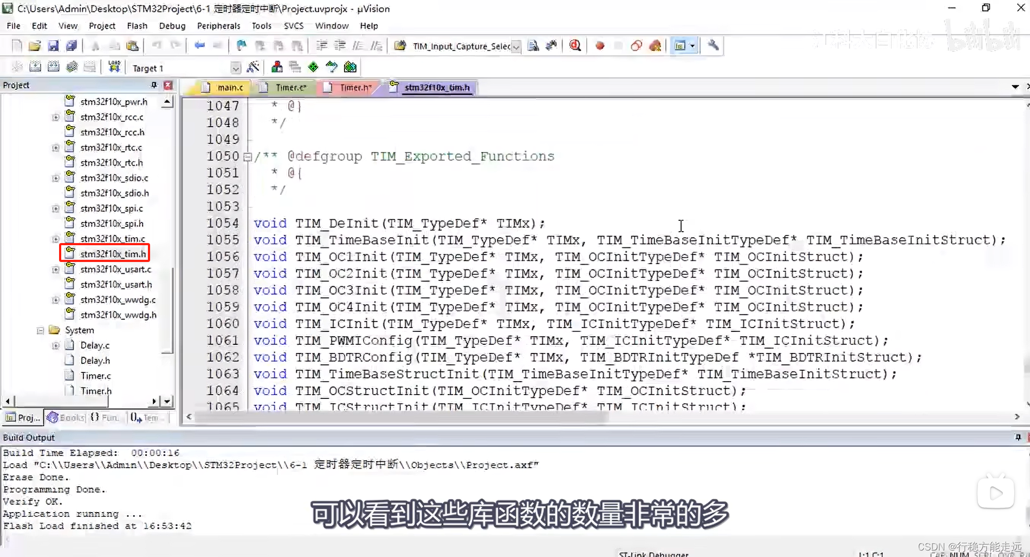Rebuild all target files icon
Viewport: 1030px width, 557px height.
point(54,67)
